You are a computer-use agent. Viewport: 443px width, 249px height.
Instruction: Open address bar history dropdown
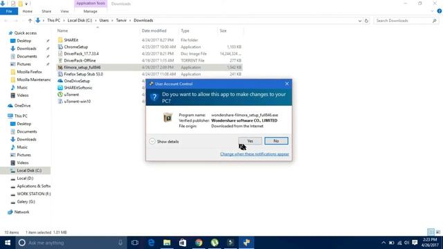pyautogui.click(x=360, y=21)
